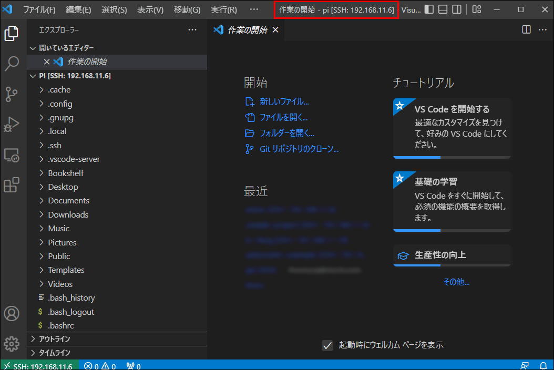The height and width of the screenshot is (370, 554).
Task: Toggle 起動時にウェルカム ページを表示 checkbox
Action: coord(327,345)
